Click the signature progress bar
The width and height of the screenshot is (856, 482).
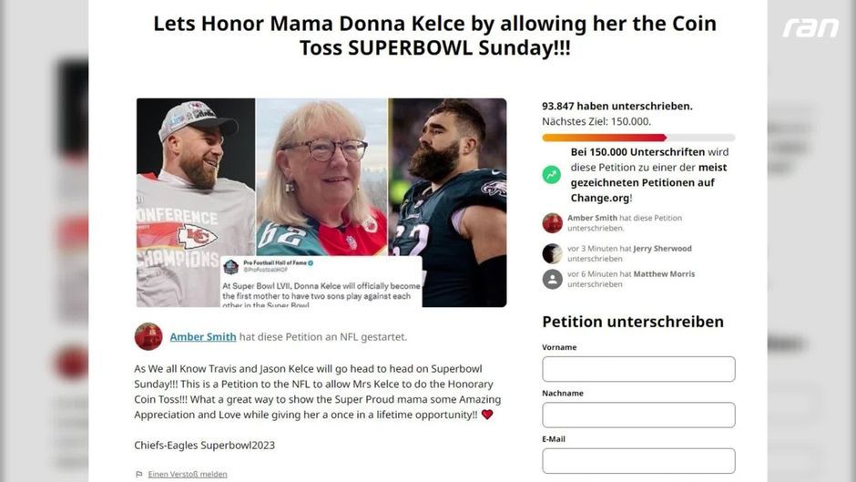point(637,138)
